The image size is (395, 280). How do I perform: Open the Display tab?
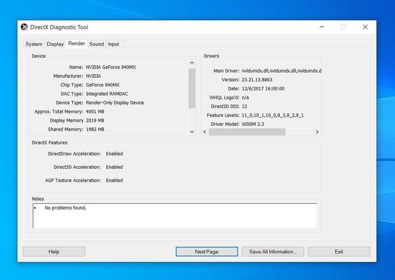tap(55, 44)
